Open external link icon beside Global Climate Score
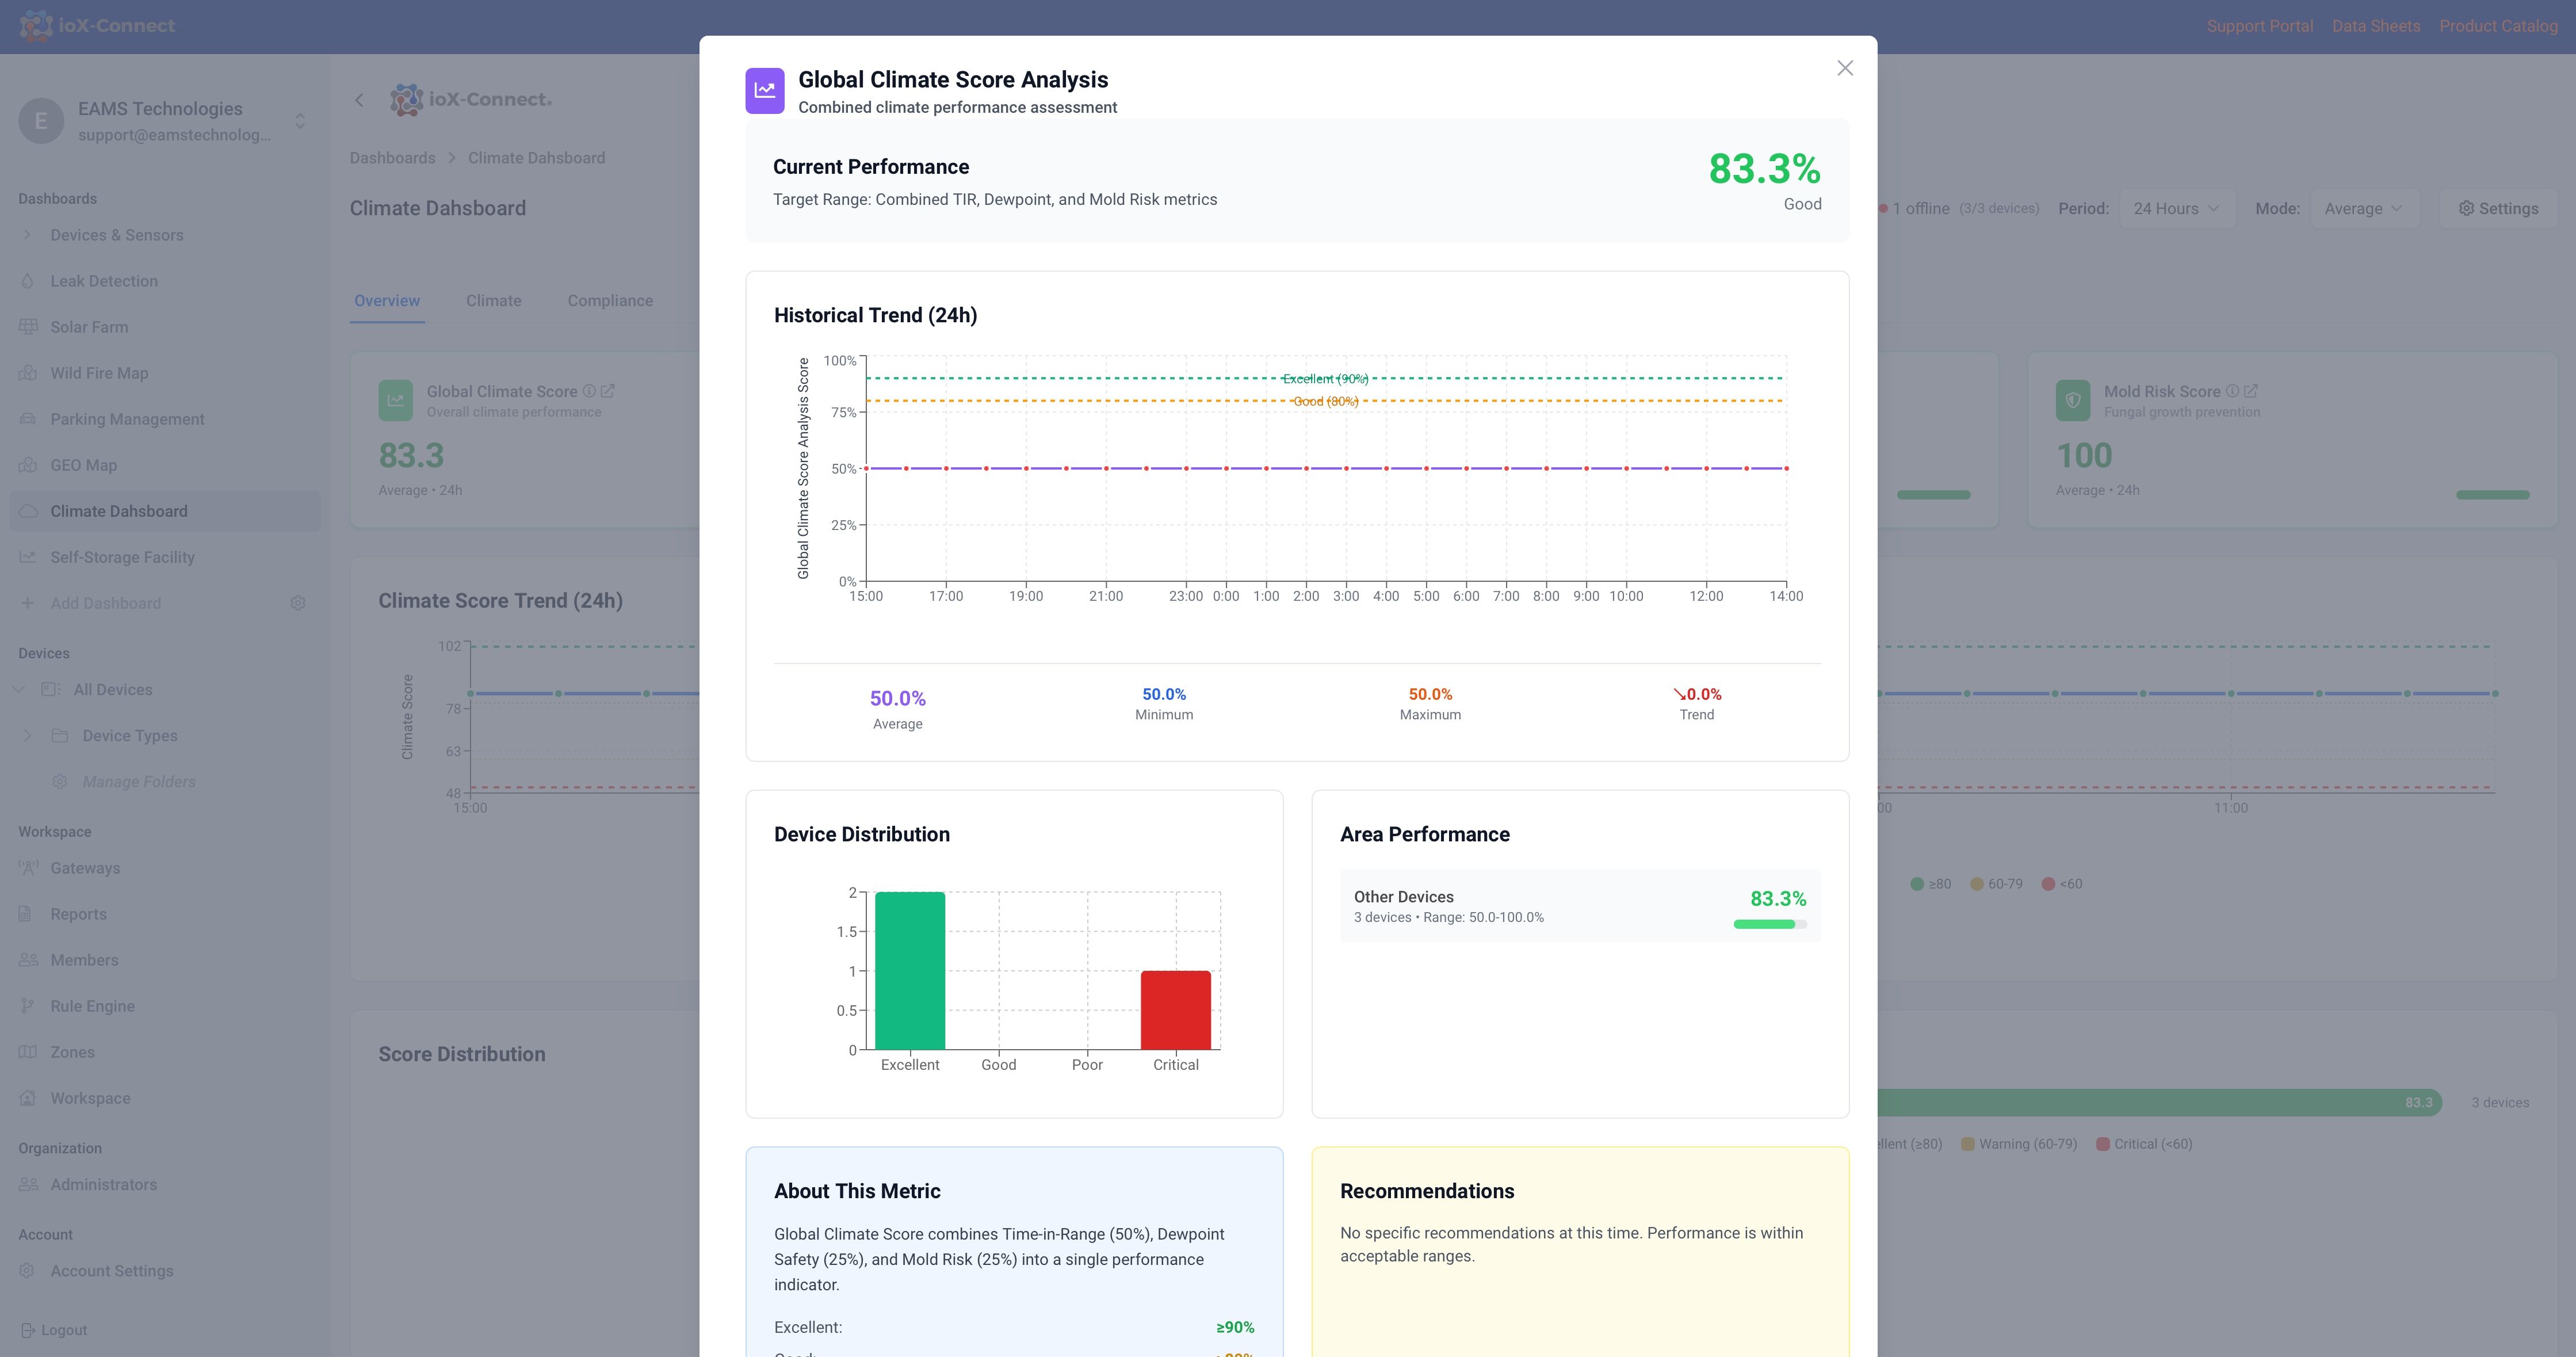 point(608,391)
